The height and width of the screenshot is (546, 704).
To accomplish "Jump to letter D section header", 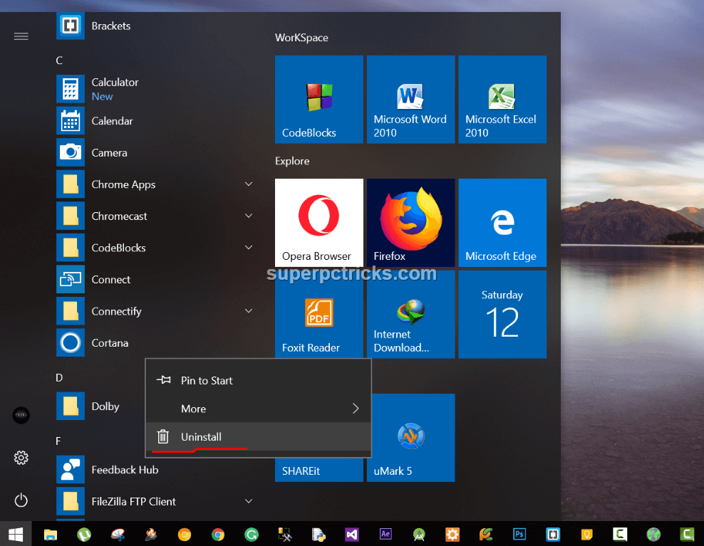I will click(59, 378).
